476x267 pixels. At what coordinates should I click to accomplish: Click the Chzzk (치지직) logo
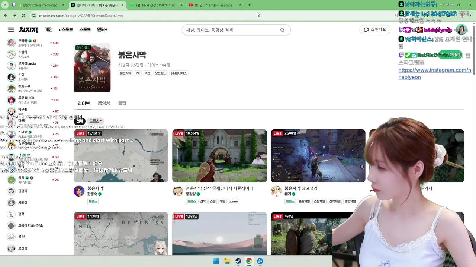coord(29,30)
